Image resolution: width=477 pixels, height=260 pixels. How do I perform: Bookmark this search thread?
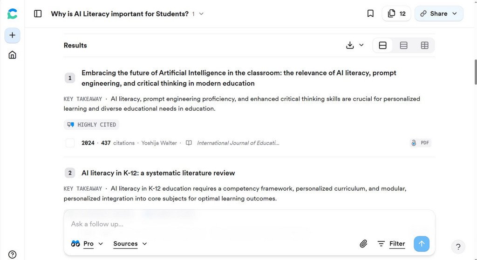point(370,14)
